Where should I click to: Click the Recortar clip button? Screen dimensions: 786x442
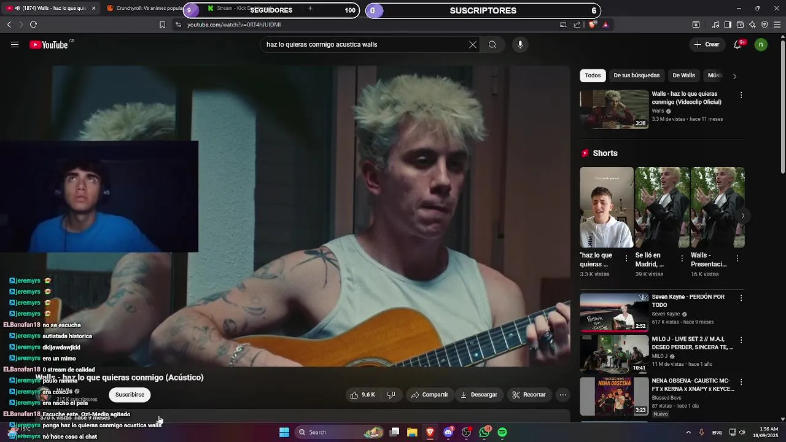529,395
